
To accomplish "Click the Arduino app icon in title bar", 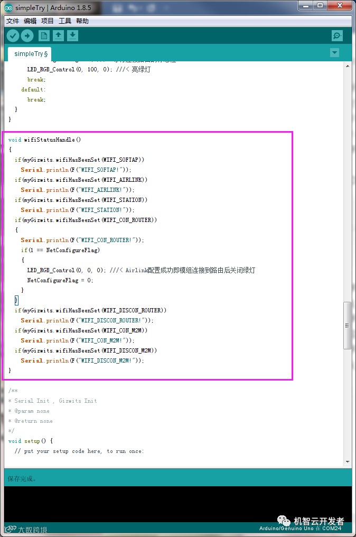I will pos(8,7).
